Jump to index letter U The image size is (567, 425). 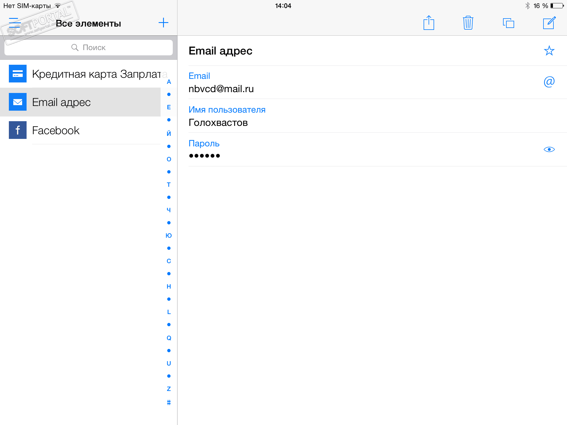pos(169,363)
